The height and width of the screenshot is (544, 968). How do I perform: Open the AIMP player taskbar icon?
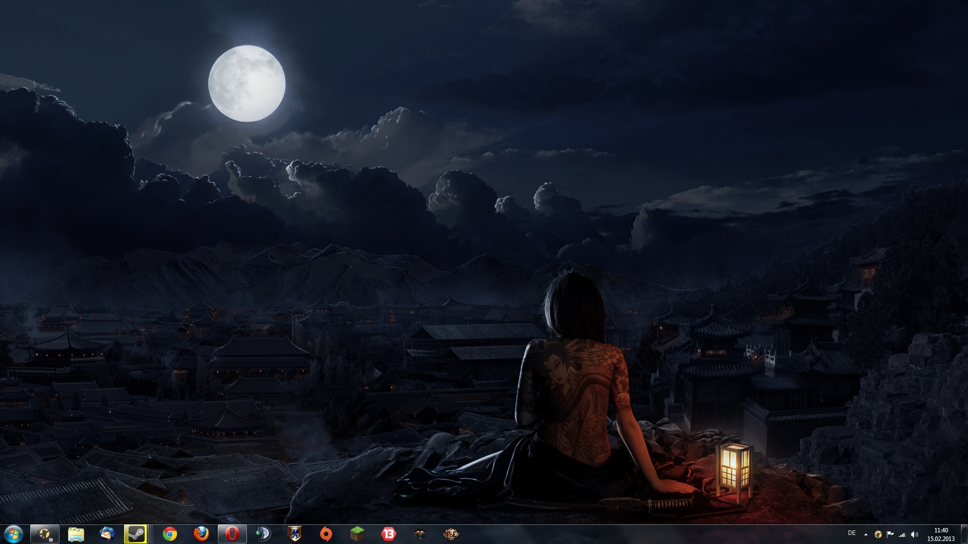point(45,534)
